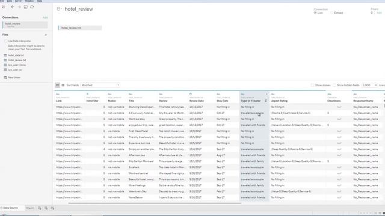Select hotel_review.txt in the files list

[17, 60]
